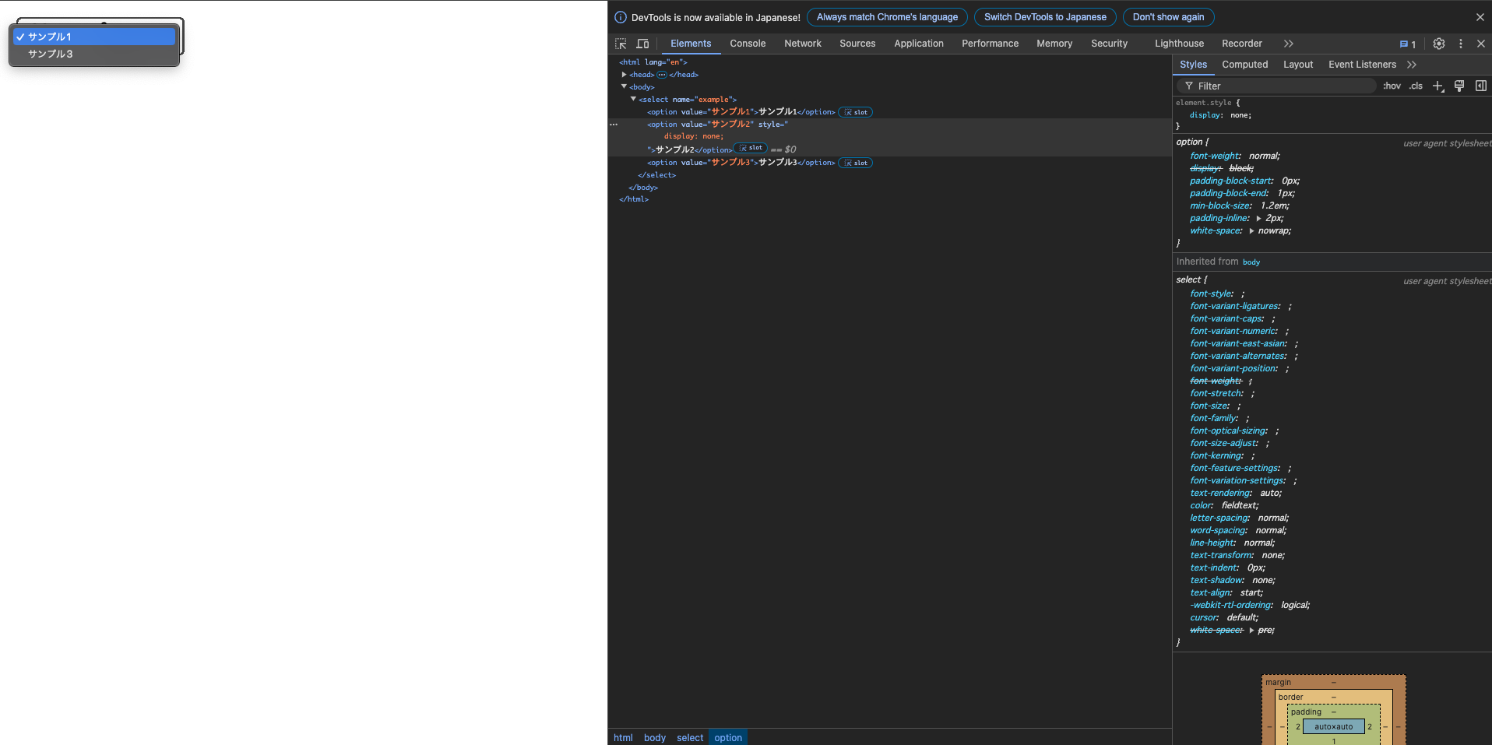Select the element inspector picker icon
Screen dimensions: 1492x745
click(621, 44)
